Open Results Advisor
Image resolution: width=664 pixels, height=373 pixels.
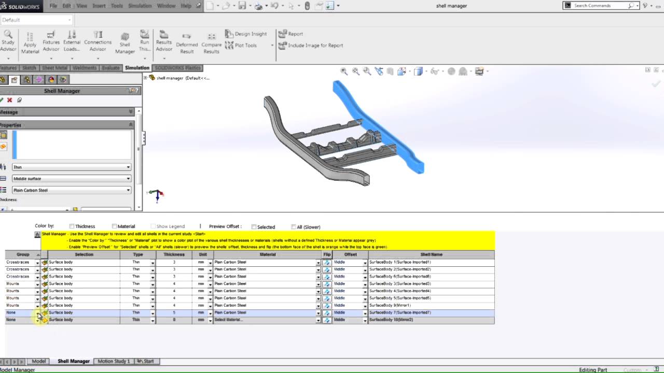pos(164,41)
